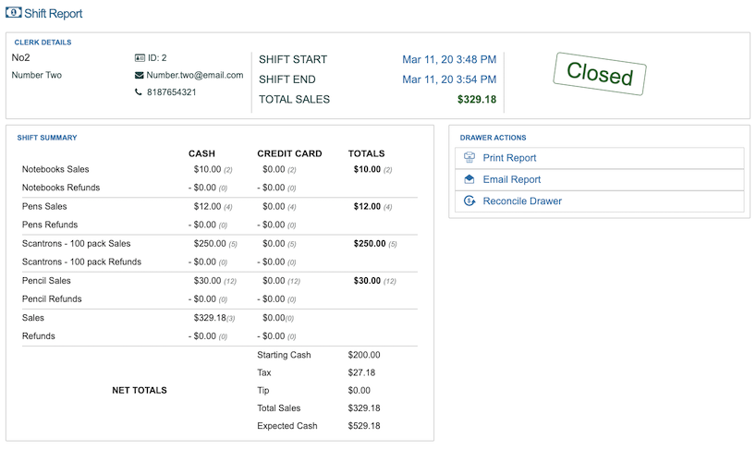Click the shift end time Mar 11, 3:54 PM
Image resolution: width=756 pixels, height=450 pixels.
click(448, 79)
